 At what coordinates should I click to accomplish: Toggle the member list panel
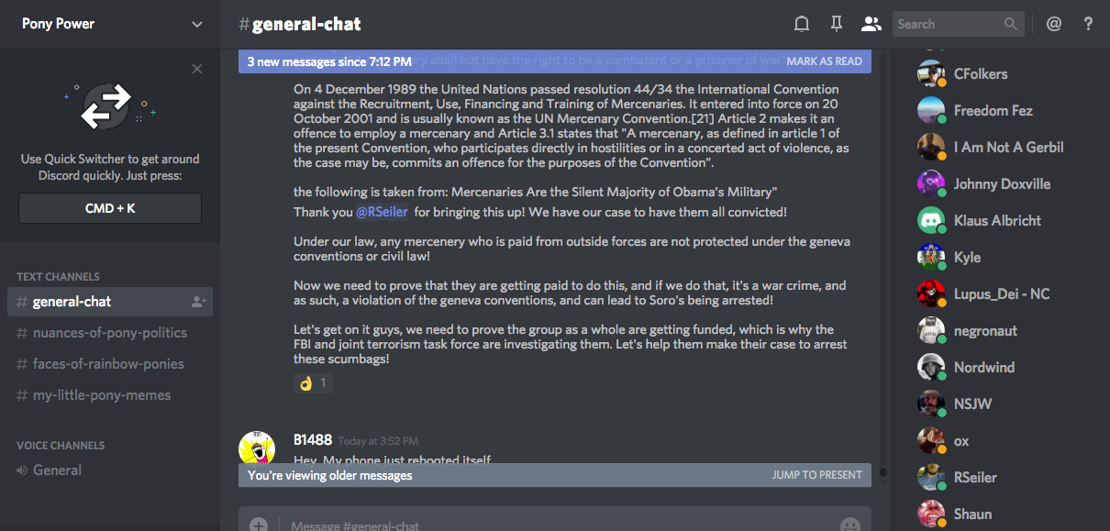point(871,24)
